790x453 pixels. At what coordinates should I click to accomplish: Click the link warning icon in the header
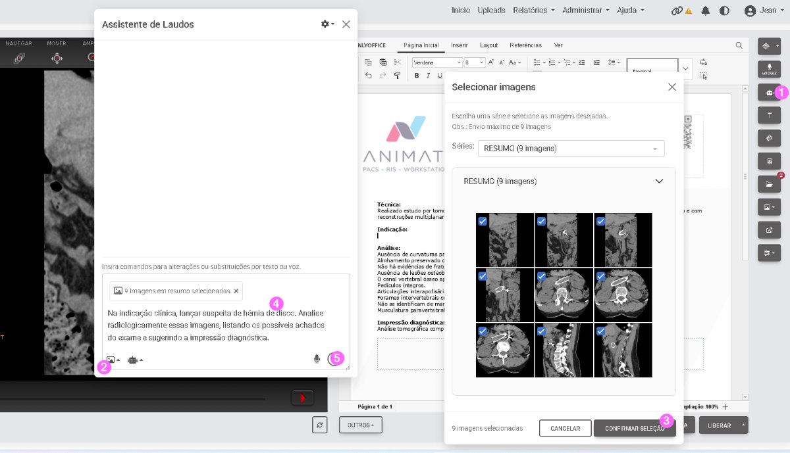tap(681, 11)
